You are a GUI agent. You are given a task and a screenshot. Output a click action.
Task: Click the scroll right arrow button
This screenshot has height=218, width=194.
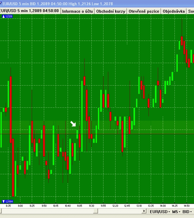click(144, 211)
